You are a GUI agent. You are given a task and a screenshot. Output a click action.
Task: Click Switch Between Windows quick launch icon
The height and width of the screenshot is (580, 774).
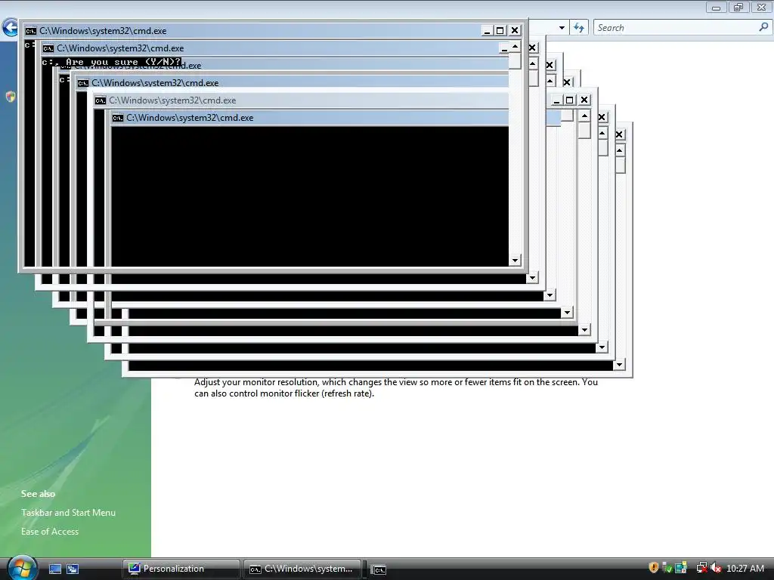[x=73, y=569]
